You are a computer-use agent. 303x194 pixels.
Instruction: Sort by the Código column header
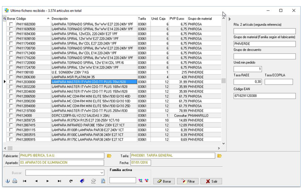(33, 19)
